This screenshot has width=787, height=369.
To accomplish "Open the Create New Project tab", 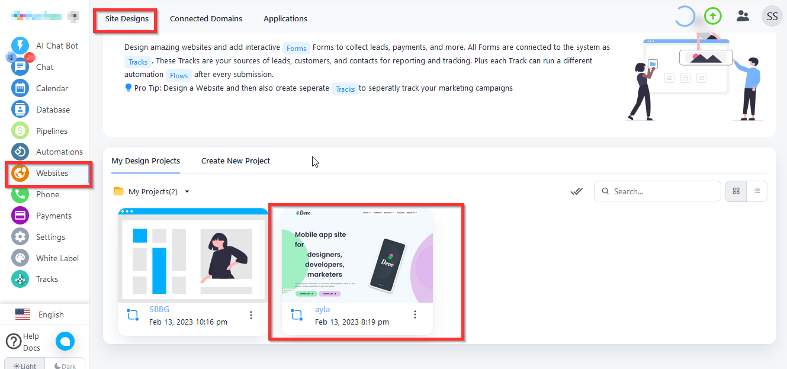I will 236,161.
